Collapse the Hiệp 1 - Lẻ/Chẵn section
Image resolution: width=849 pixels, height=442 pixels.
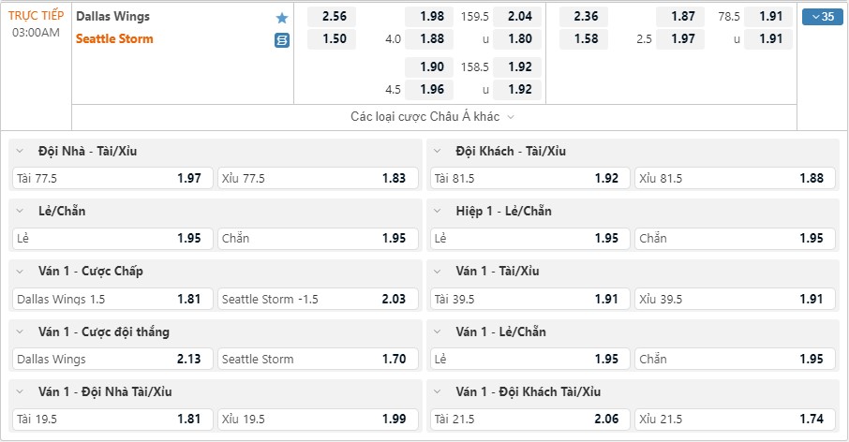click(x=438, y=211)
